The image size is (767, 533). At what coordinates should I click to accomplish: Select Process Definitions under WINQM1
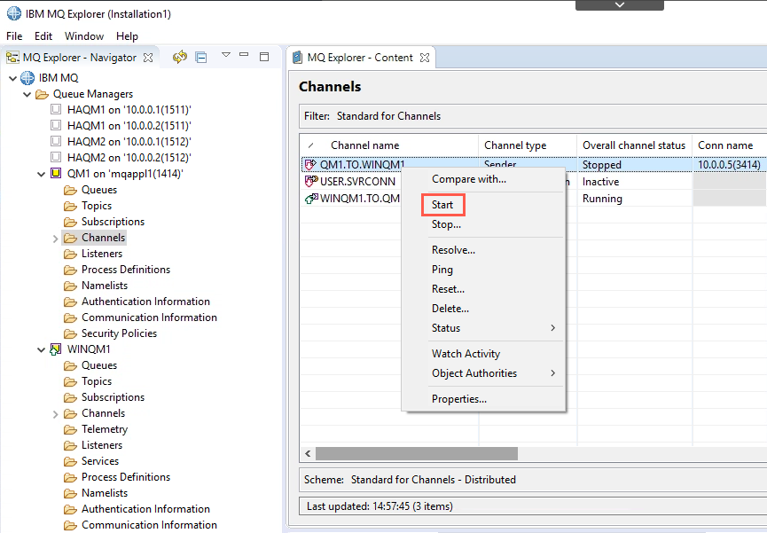click(x=126, y=477)
